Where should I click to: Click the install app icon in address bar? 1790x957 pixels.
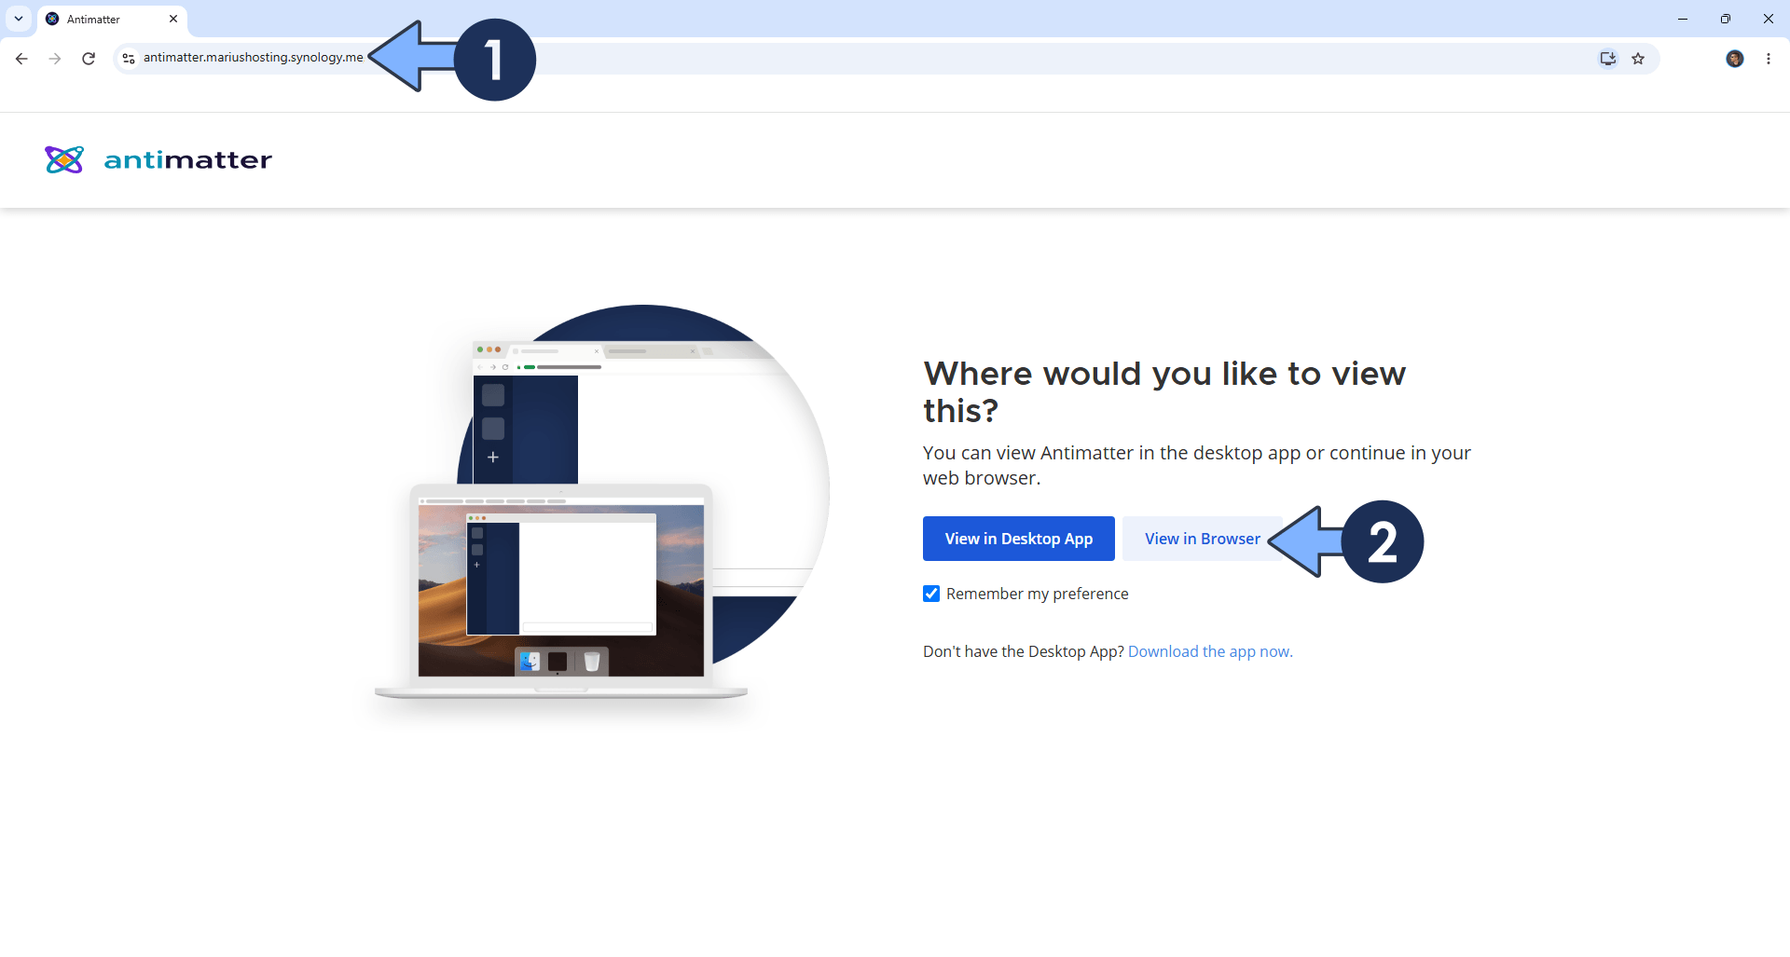[1607, 59]
